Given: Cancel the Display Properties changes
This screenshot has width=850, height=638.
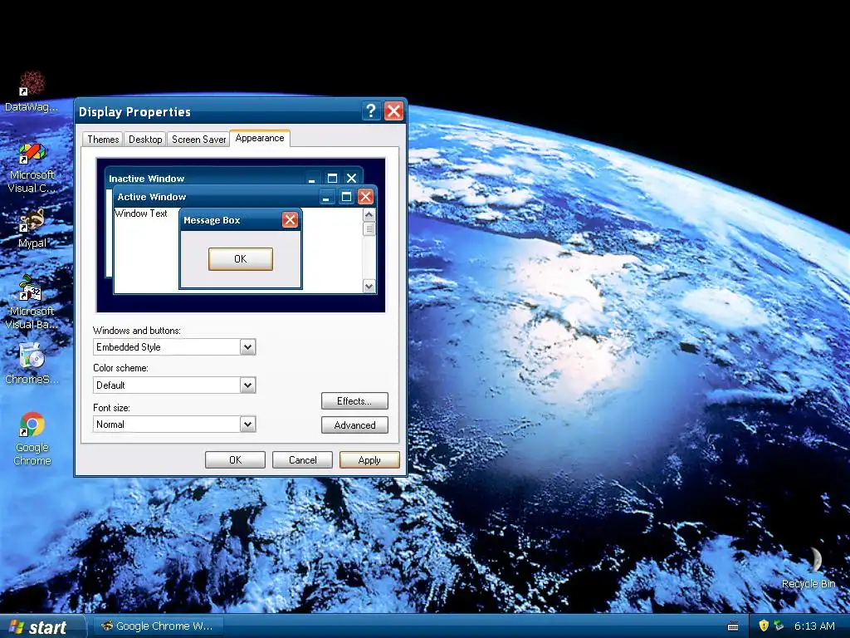Looking at the screenshot, I should tap(302, 460).
